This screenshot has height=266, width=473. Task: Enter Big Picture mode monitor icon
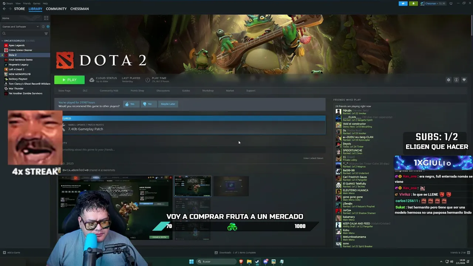tap(451, 3)
